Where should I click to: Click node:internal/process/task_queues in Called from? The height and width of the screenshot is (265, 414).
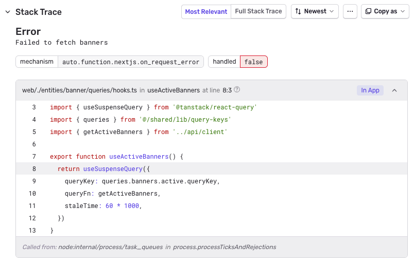coord(110,247)
